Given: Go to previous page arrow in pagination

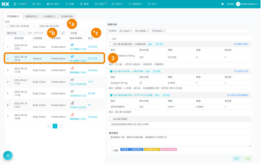Looking at the screenshot, I should 49,126.
